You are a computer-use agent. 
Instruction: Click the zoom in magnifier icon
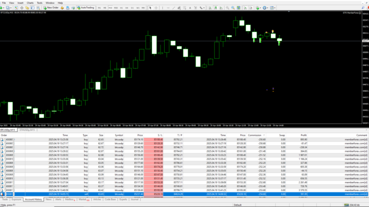[227, 8]
